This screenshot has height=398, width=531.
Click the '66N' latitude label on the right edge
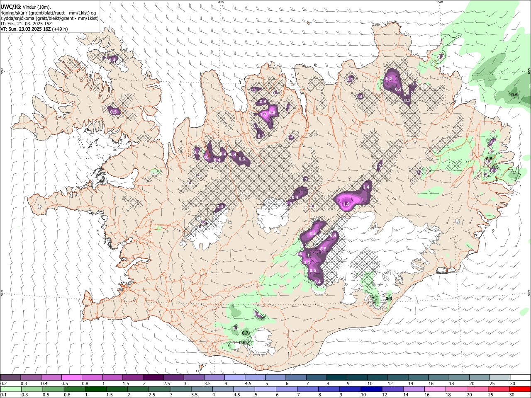(x=529, y=70)
